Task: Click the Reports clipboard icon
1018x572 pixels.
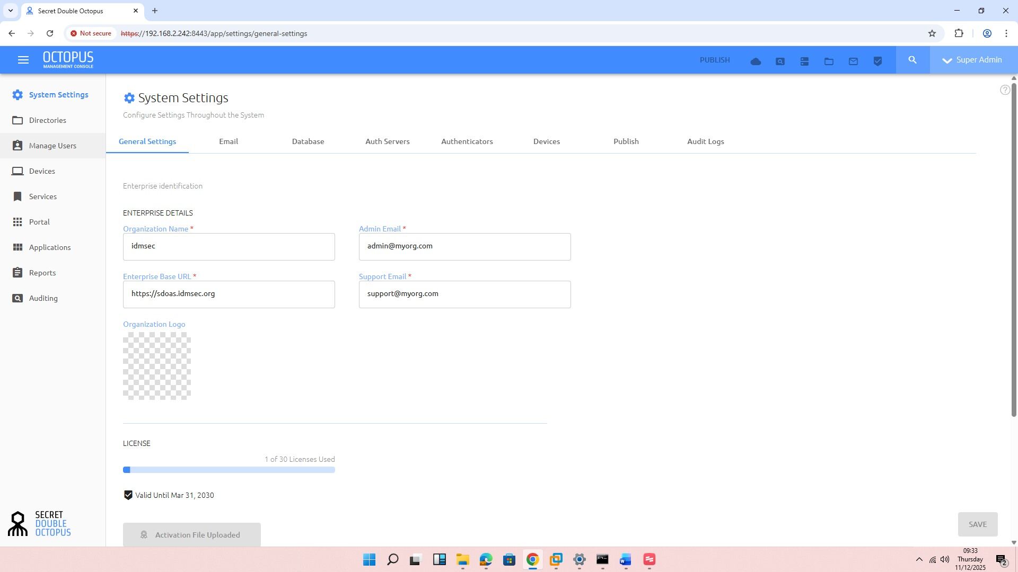Action: tap(17, 273)
